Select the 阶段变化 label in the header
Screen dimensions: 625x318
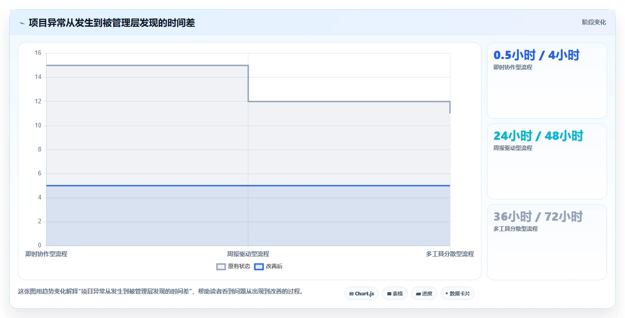(x=594, y=22)
